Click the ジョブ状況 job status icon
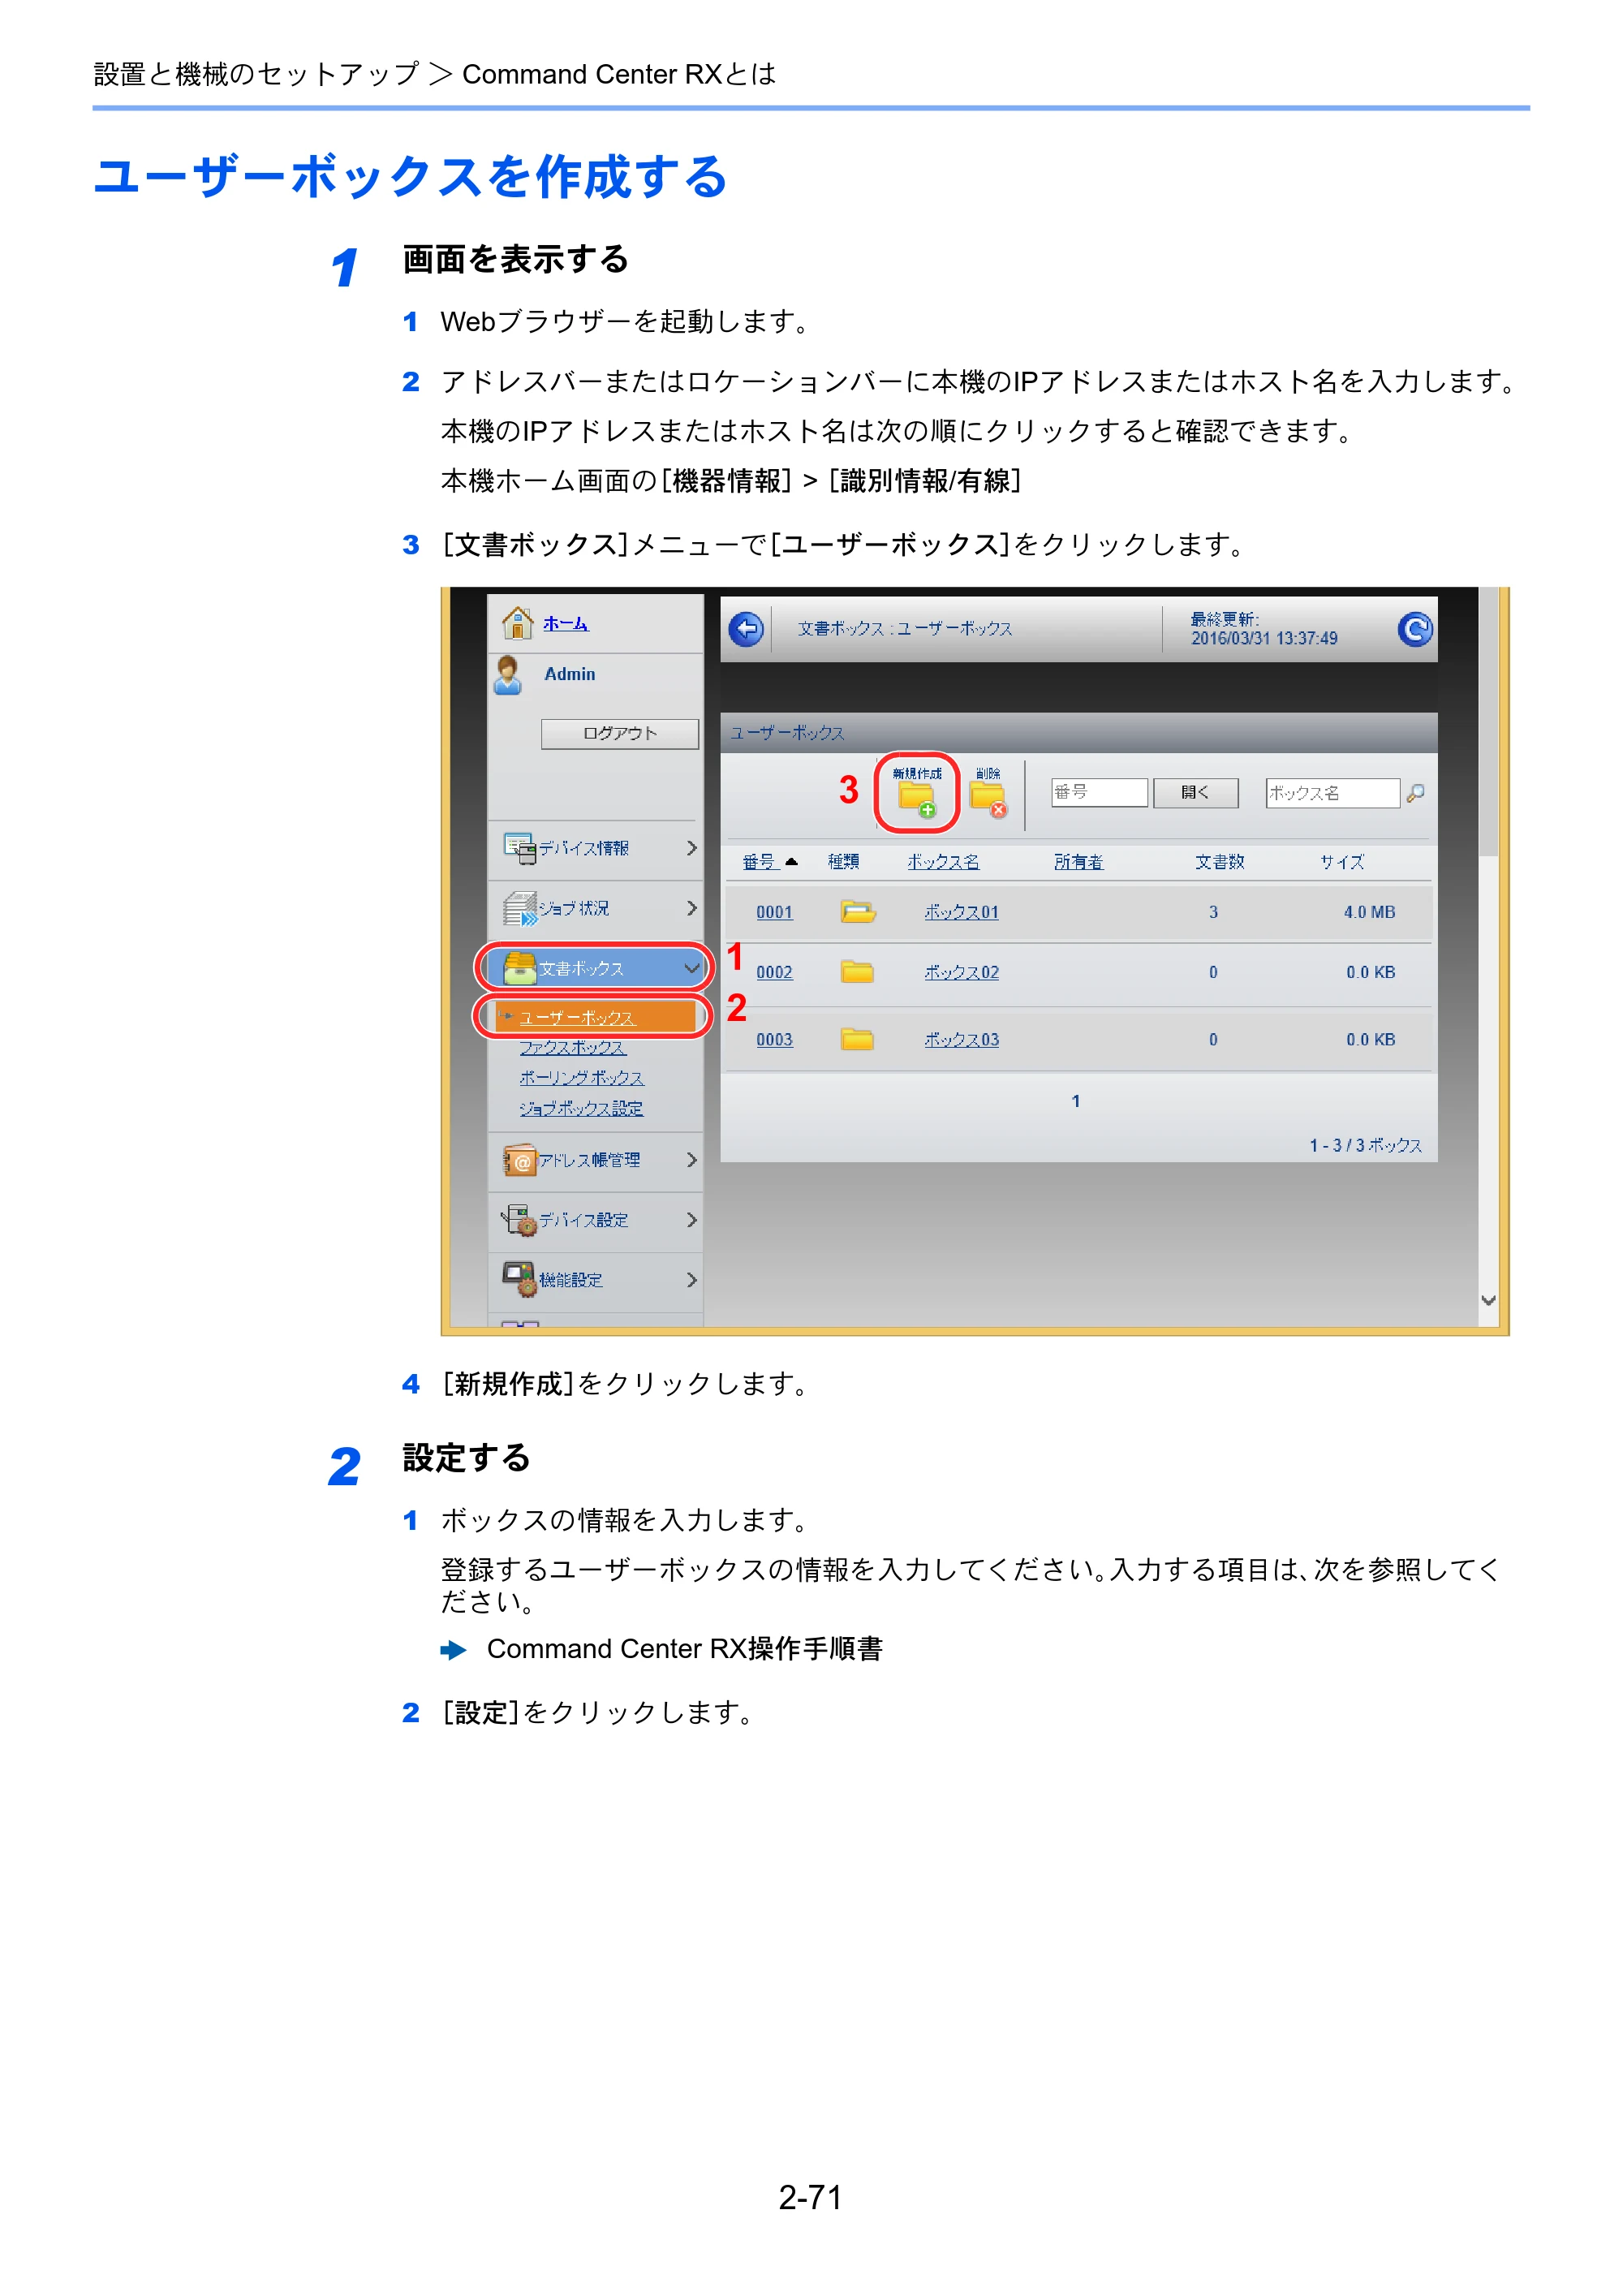This screenshot has width=1623, height=2296. coord(520,908)
